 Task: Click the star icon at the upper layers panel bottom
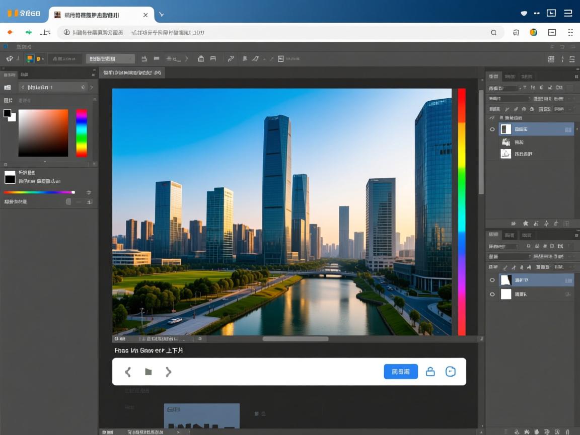coord(526,223)
